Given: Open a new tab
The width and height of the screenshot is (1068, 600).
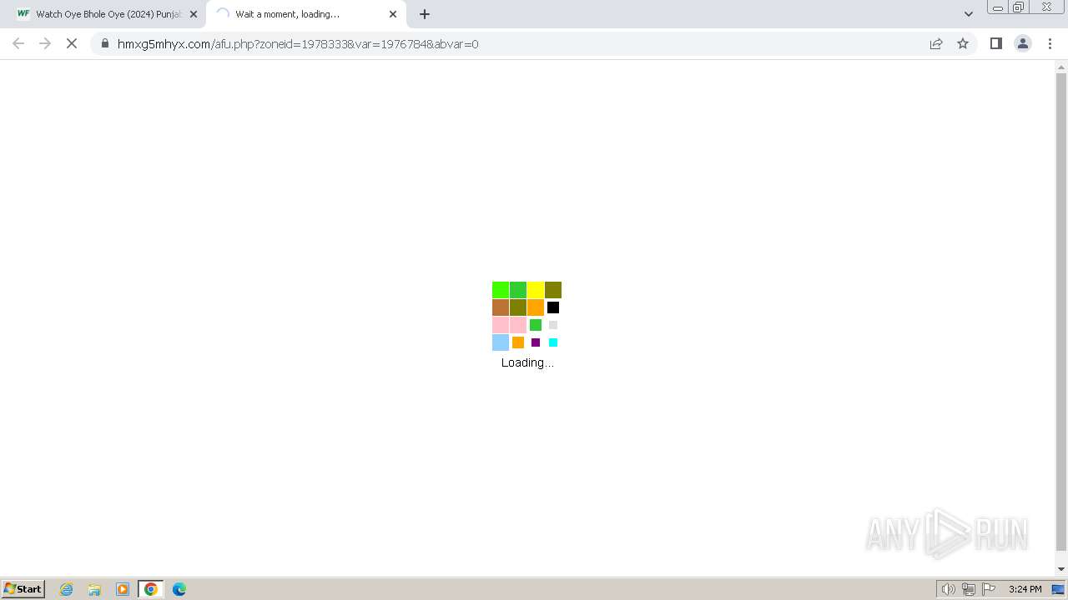Looking at the screenshot, I should click(425, 14).
